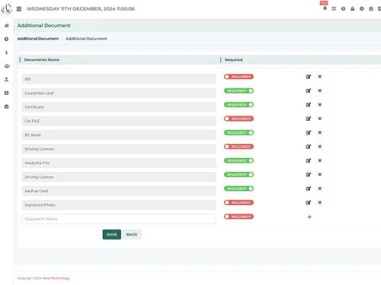This screenshot has height=285, width=381.
Task: Edit the Guarantee card row
Action: [309, 90]
